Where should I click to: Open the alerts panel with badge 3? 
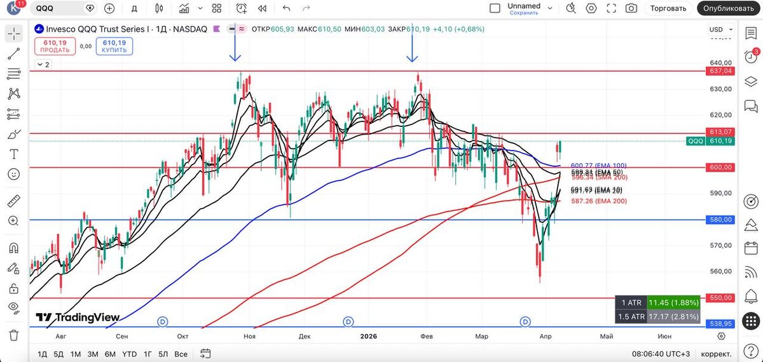coord(751,57)
